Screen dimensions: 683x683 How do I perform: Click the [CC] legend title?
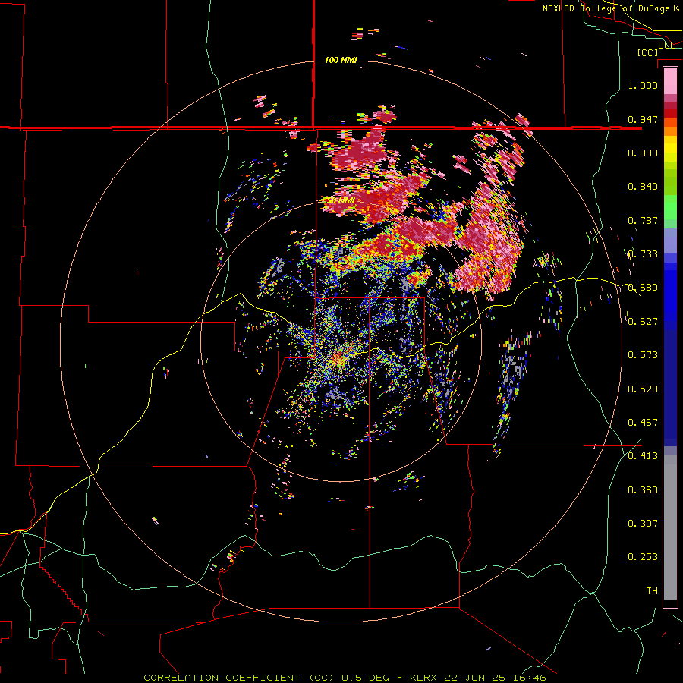[648, 52]
